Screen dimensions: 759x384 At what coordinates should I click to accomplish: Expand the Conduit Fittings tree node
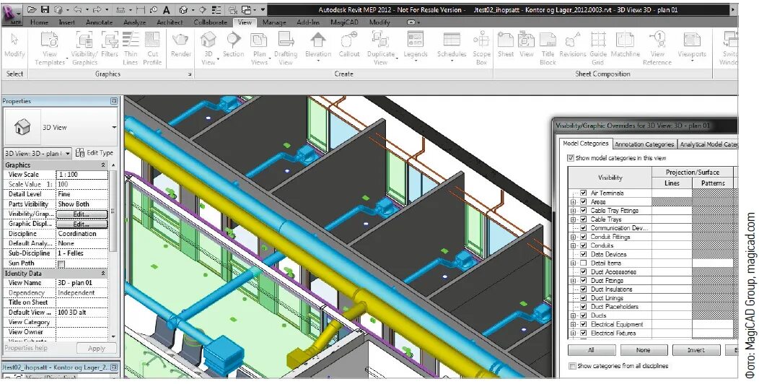pos(573,237)
